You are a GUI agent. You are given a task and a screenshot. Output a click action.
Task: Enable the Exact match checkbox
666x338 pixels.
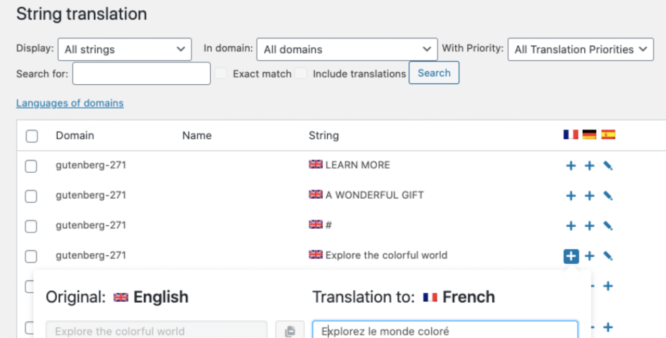tap(221, 73)
